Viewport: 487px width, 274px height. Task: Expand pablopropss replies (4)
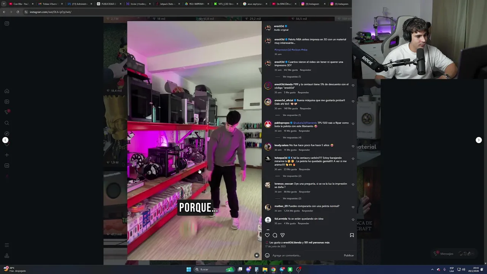point(292,137)
